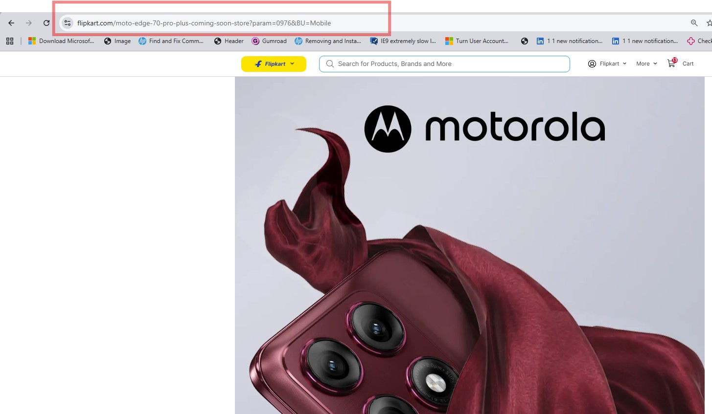Open the IE9 extremely slow bookmark
The image size is (712, 414).
tap(403, 41)
